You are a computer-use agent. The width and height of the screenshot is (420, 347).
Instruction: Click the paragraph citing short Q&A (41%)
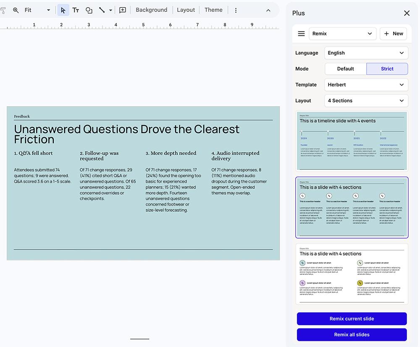click(x=108, y=184)
